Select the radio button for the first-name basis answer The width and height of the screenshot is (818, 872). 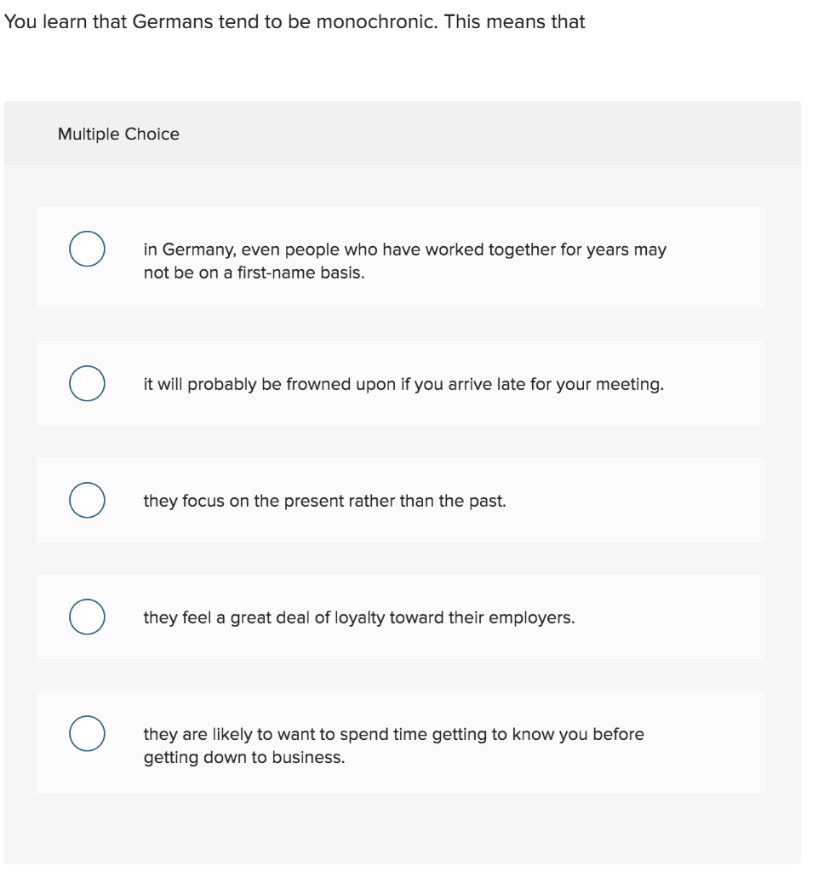(x=86, y=249)
